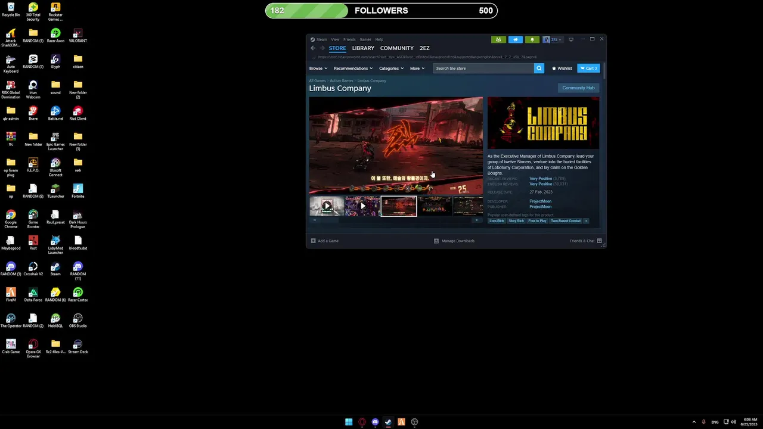This screenshot has width=763, height=429.
Task: Open the Games menu
Action: [x=365, y=39]
